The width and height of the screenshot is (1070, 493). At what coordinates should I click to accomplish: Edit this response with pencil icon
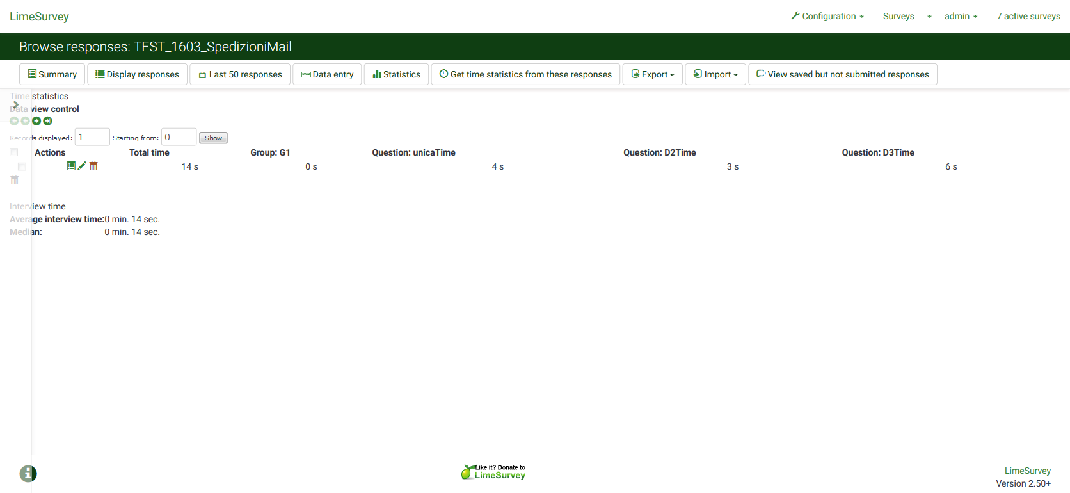pyautogui.click(x=82, y=166)
